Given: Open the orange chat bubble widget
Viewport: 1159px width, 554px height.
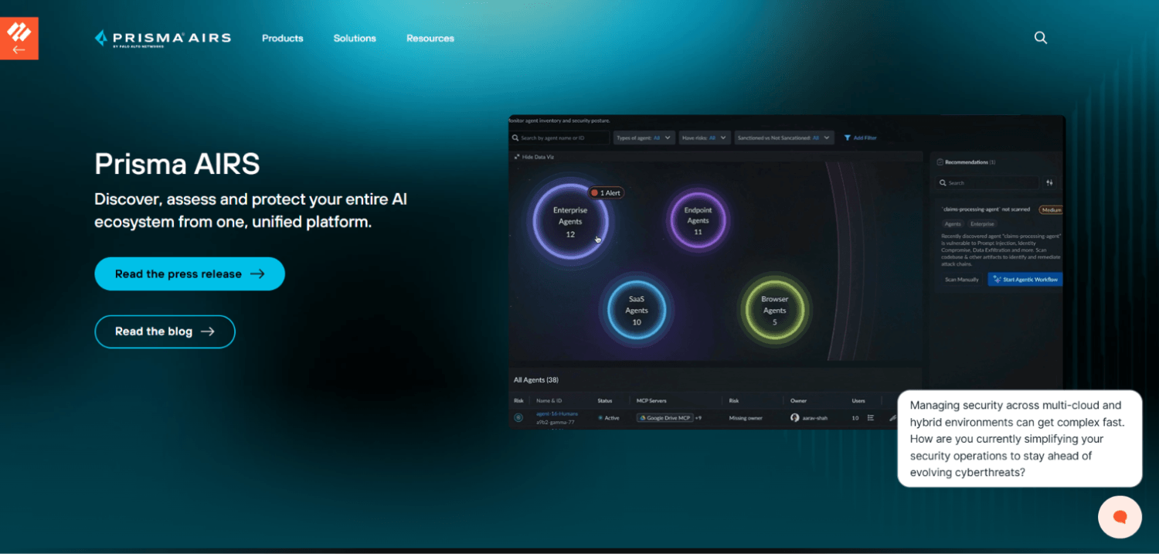Looking at the screenshot, I should pos(1120,517).
